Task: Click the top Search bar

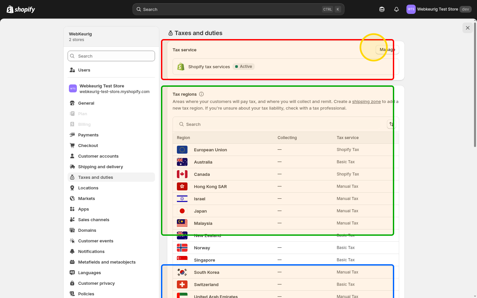Action: tap(238, 9)
